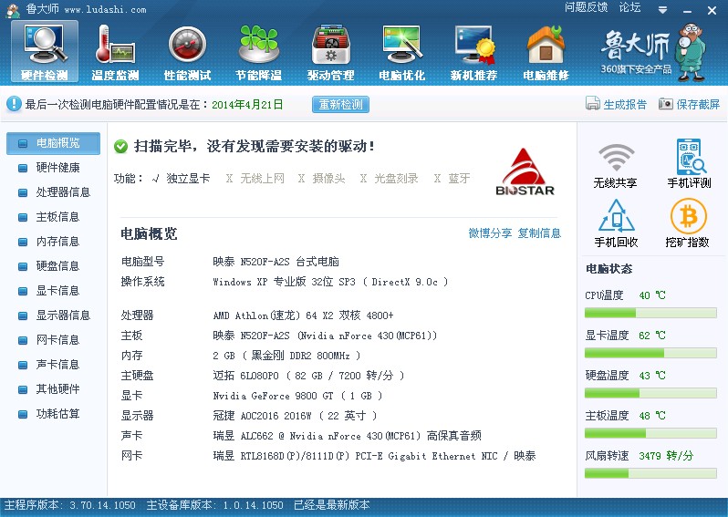Open the 新机推荐 new PC recommendations

[x=473, y=51]
